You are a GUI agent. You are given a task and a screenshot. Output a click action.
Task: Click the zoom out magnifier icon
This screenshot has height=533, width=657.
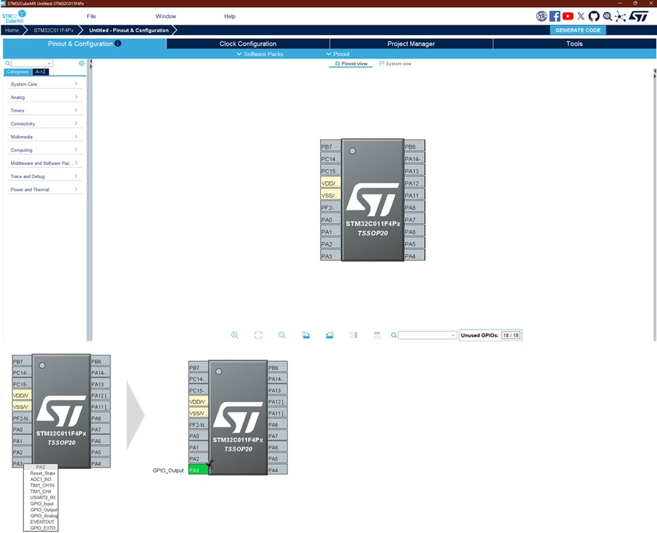pyautogui.click(x=282, y=335)
